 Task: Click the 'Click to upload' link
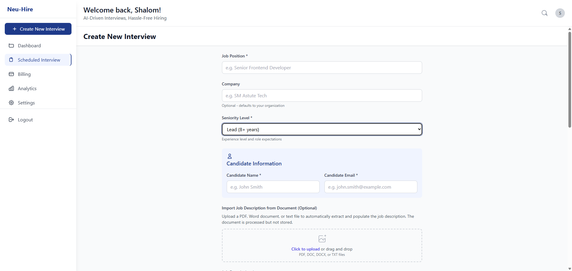coord(305,249)
